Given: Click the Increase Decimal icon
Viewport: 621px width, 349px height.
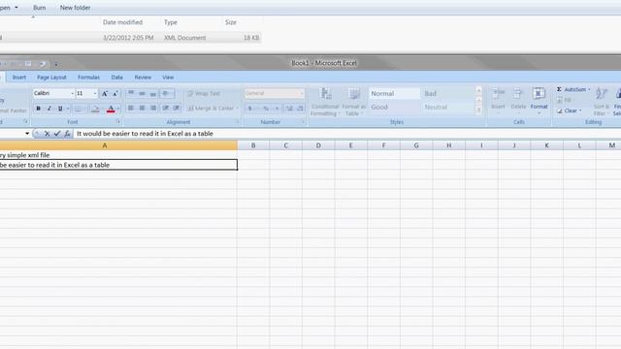Looking at the screenshot, I should point(289,108).
